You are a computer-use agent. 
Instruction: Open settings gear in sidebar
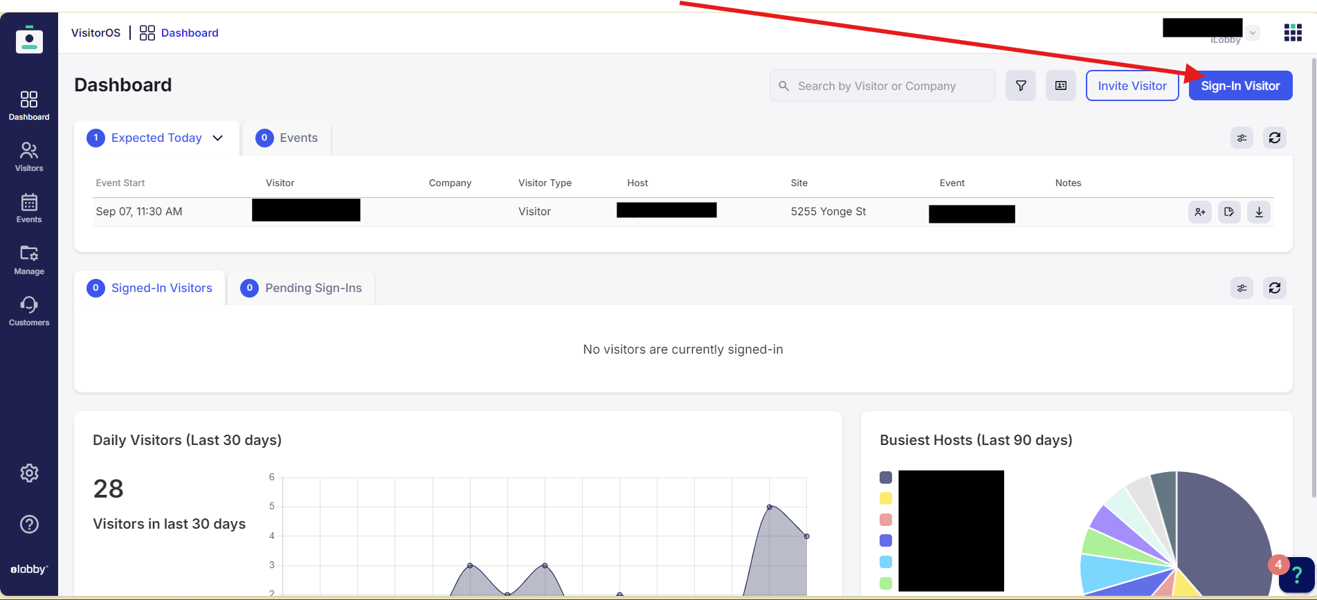[x=29, y=473]
